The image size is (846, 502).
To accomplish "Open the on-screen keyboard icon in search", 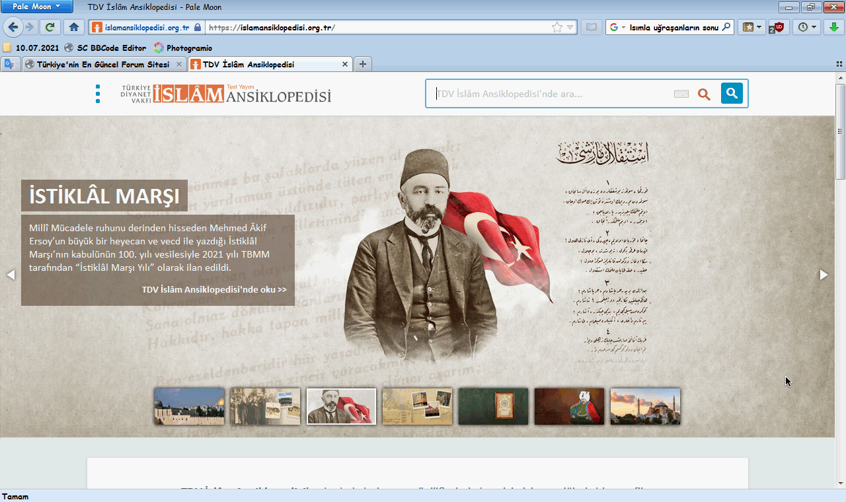I will pos(681,94).
